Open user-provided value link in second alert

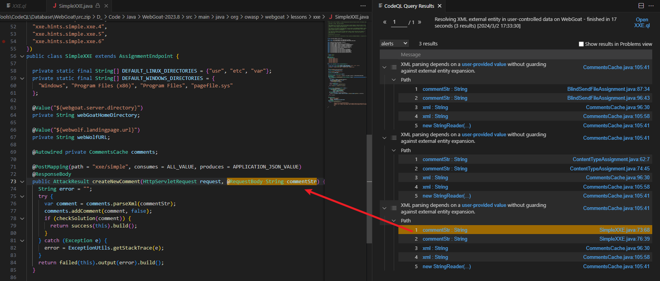[x=484, y=135]
